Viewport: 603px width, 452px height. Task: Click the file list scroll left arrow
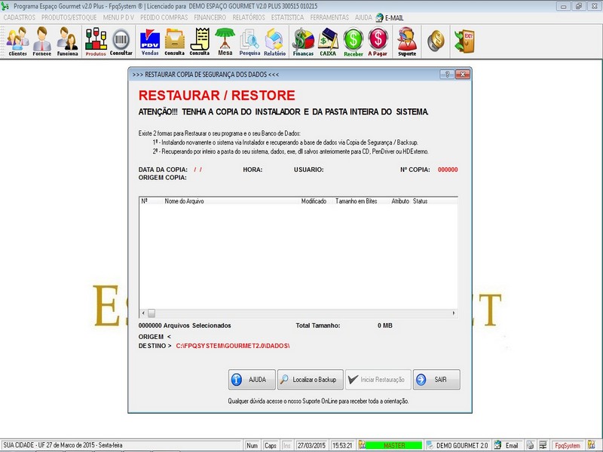pyautogui.click(x=143, y=313)
